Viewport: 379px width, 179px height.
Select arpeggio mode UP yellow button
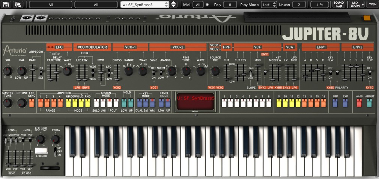[x=68, y=103]
